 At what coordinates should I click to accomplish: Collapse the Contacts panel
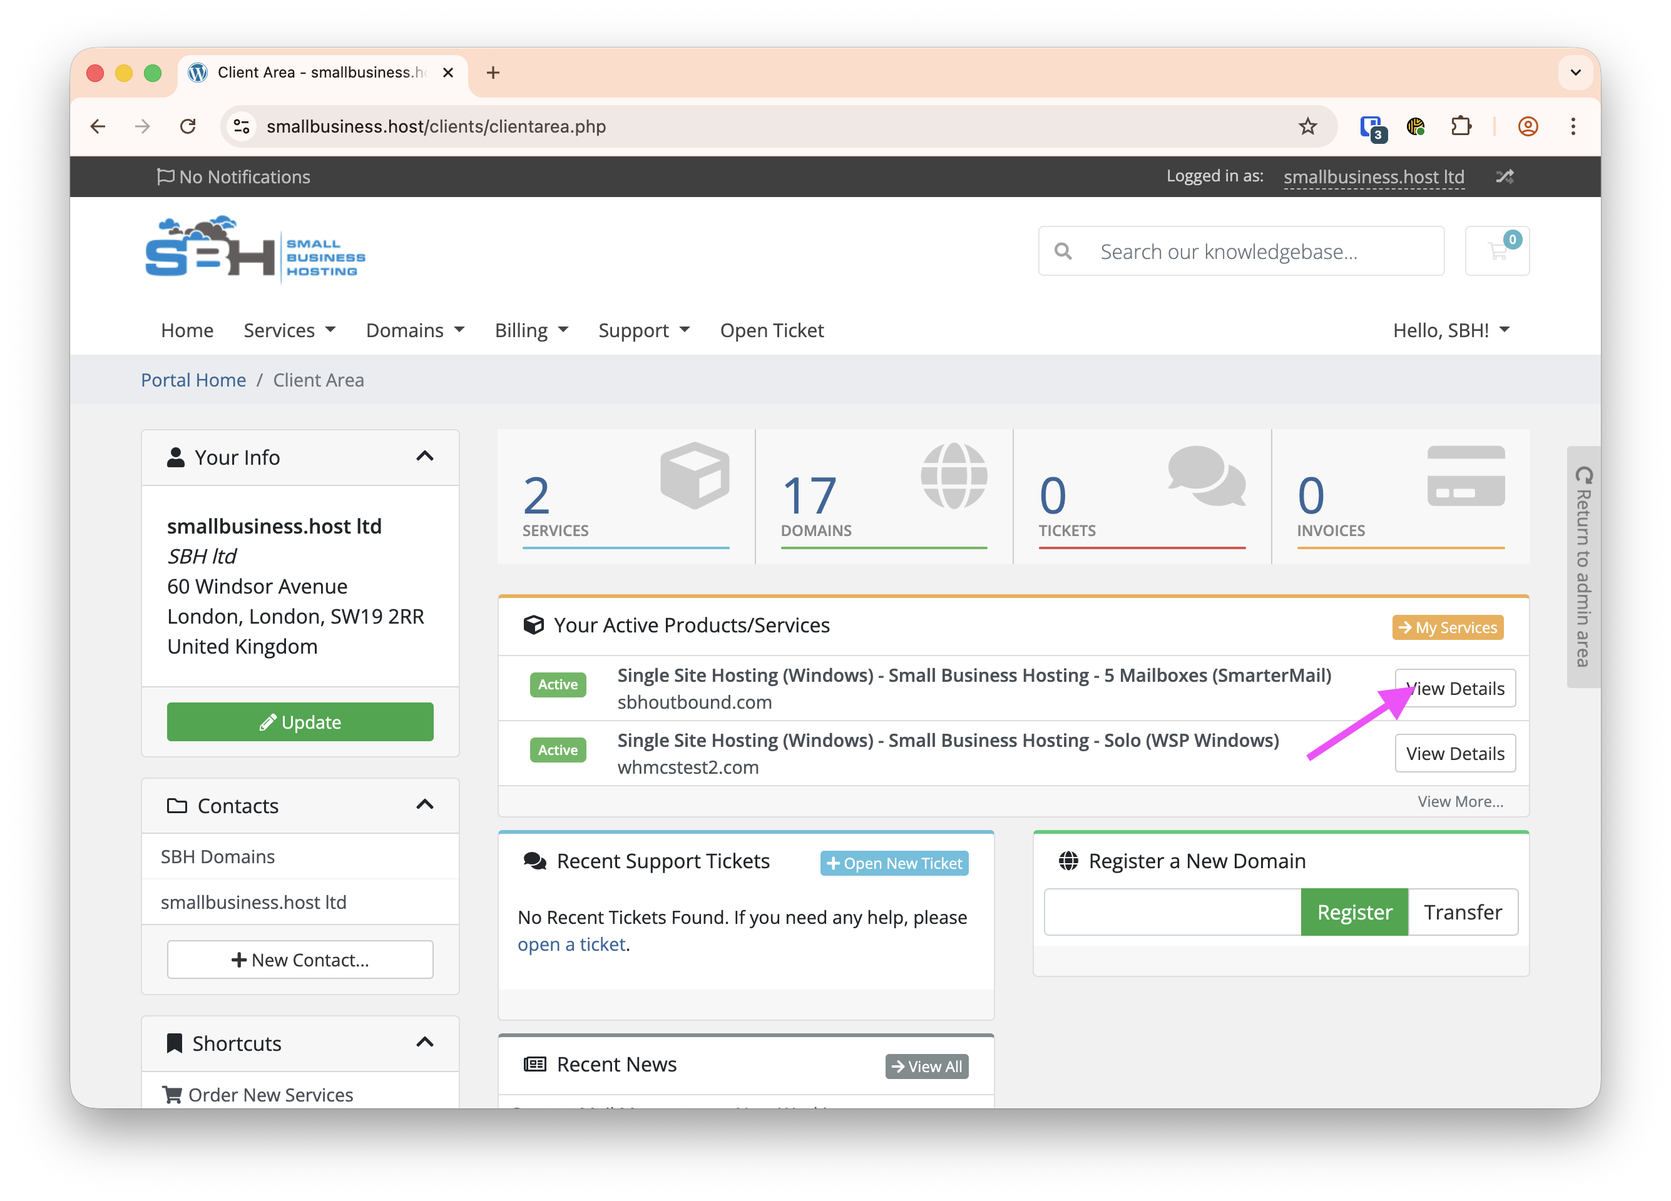424,805
